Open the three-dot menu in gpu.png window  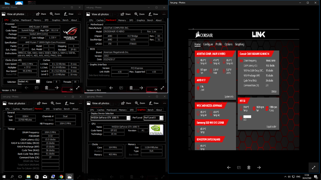coord(164,103)
